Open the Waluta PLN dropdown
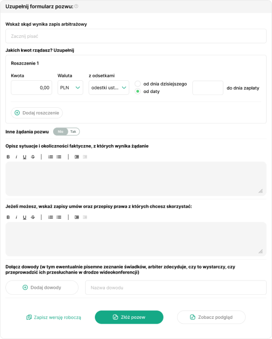Screen dimensions: 272x339 [70, 88]
